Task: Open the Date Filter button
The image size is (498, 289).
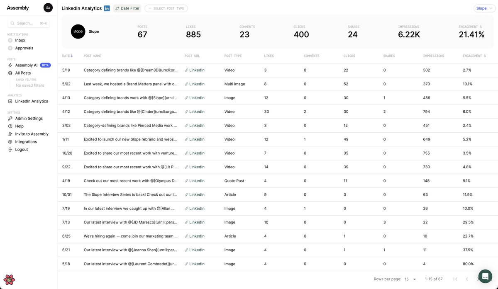Action: [x=127, y=8]
